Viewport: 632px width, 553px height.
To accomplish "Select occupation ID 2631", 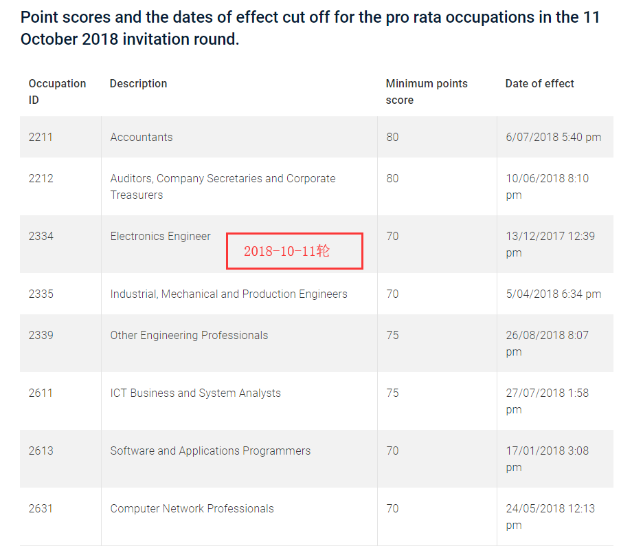I will tap(41, 508).
